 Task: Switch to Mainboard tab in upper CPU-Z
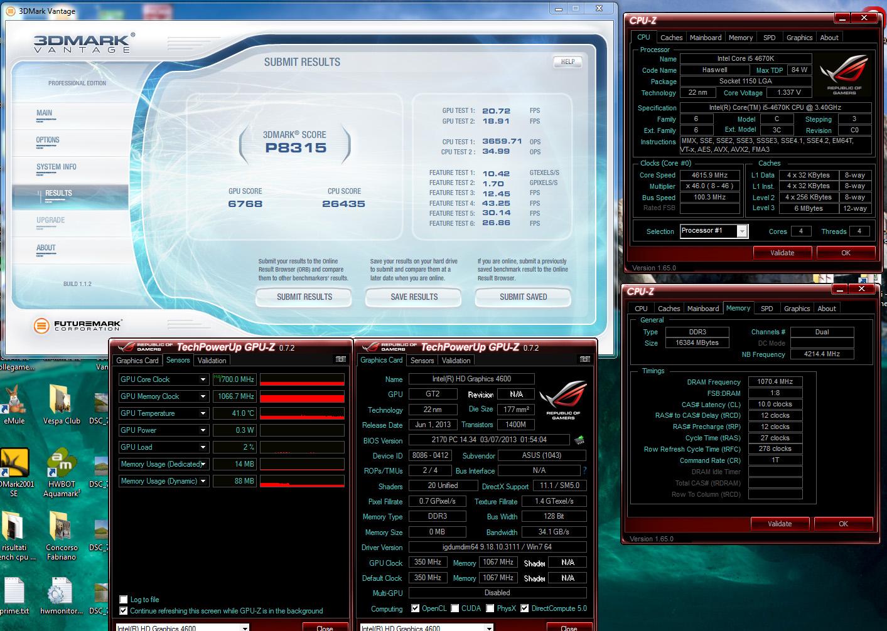point(706,38)
